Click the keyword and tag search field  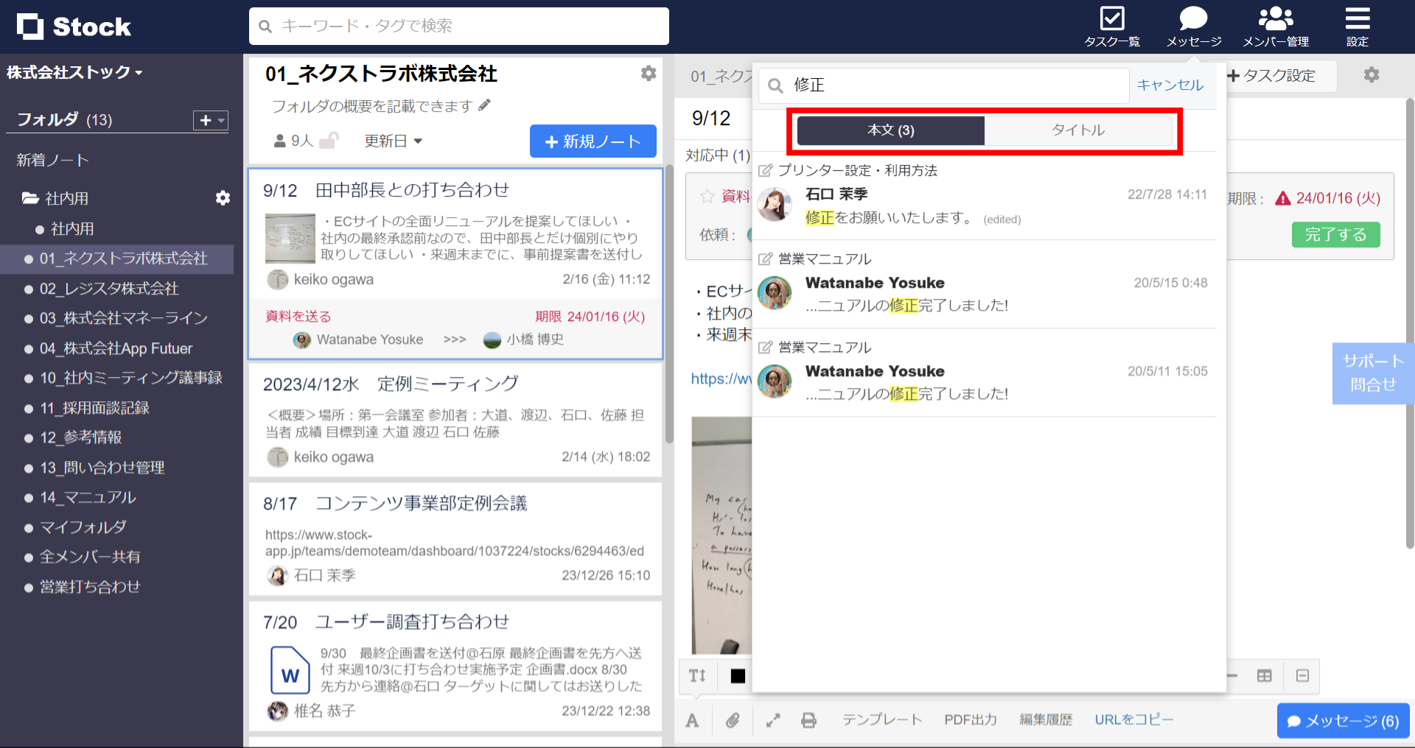(x=458, y=26)
